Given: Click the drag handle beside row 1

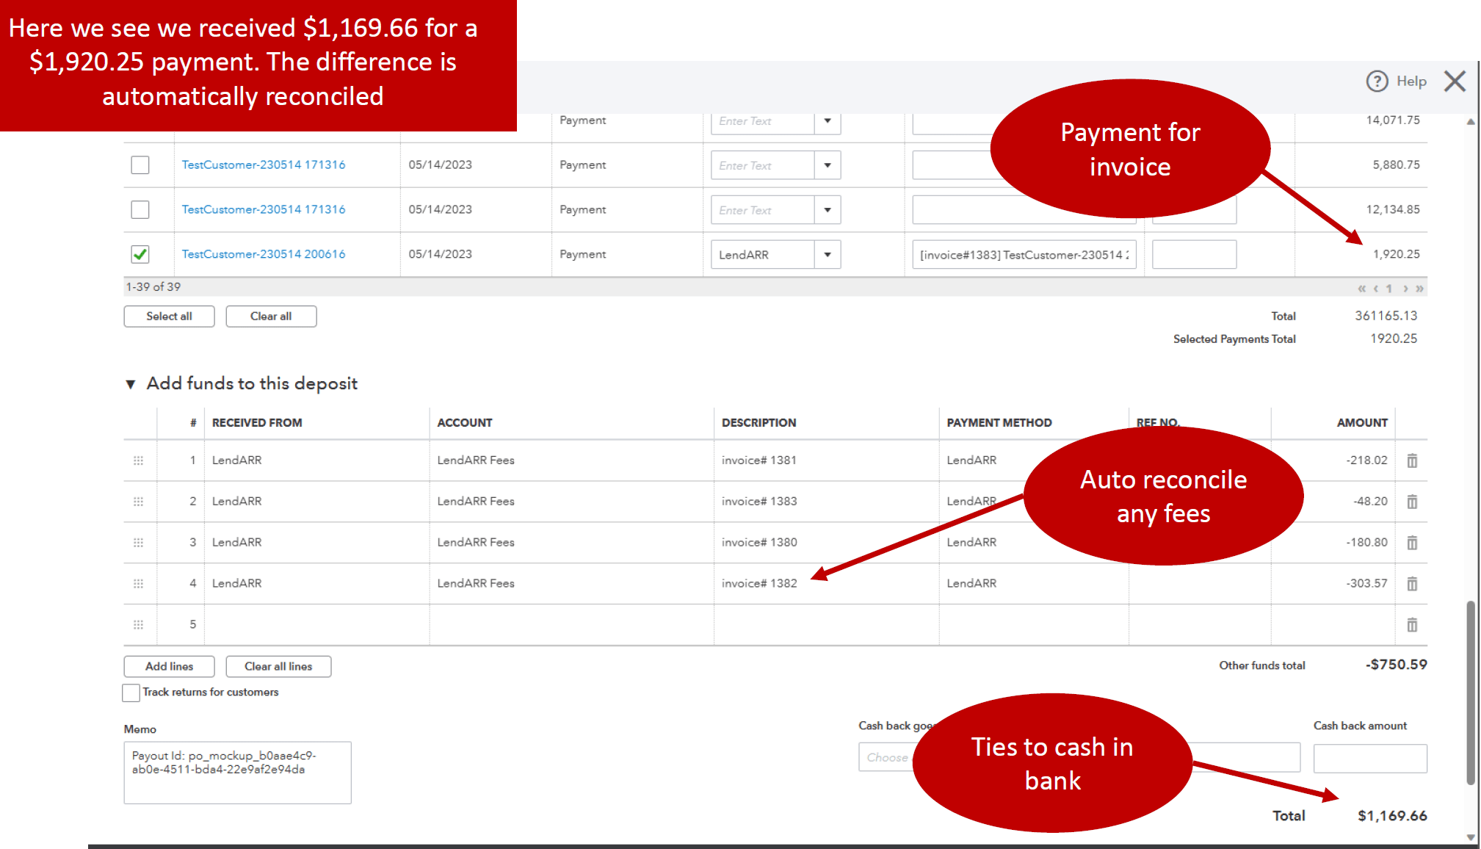Looking at the screenshot, I should coord(139,460).
